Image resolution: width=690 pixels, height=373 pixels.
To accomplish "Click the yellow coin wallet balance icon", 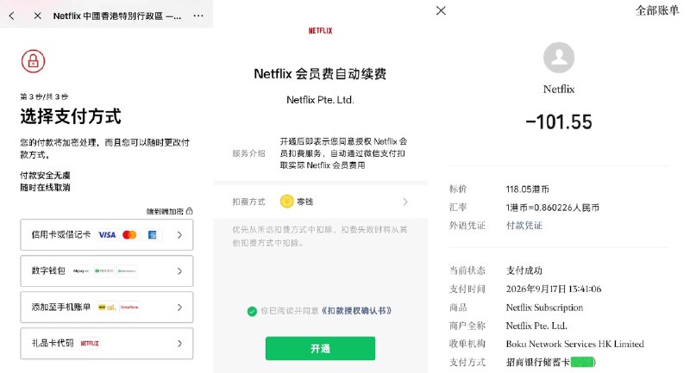I will 287,202.
